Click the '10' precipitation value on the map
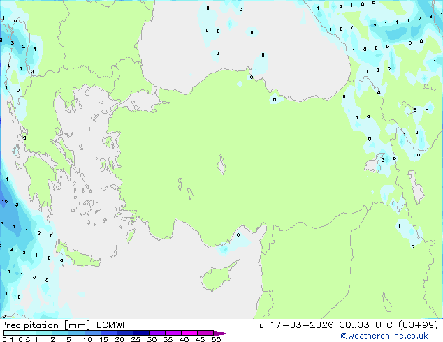This screenshot has height=342, width=443. tap(4, 201)
